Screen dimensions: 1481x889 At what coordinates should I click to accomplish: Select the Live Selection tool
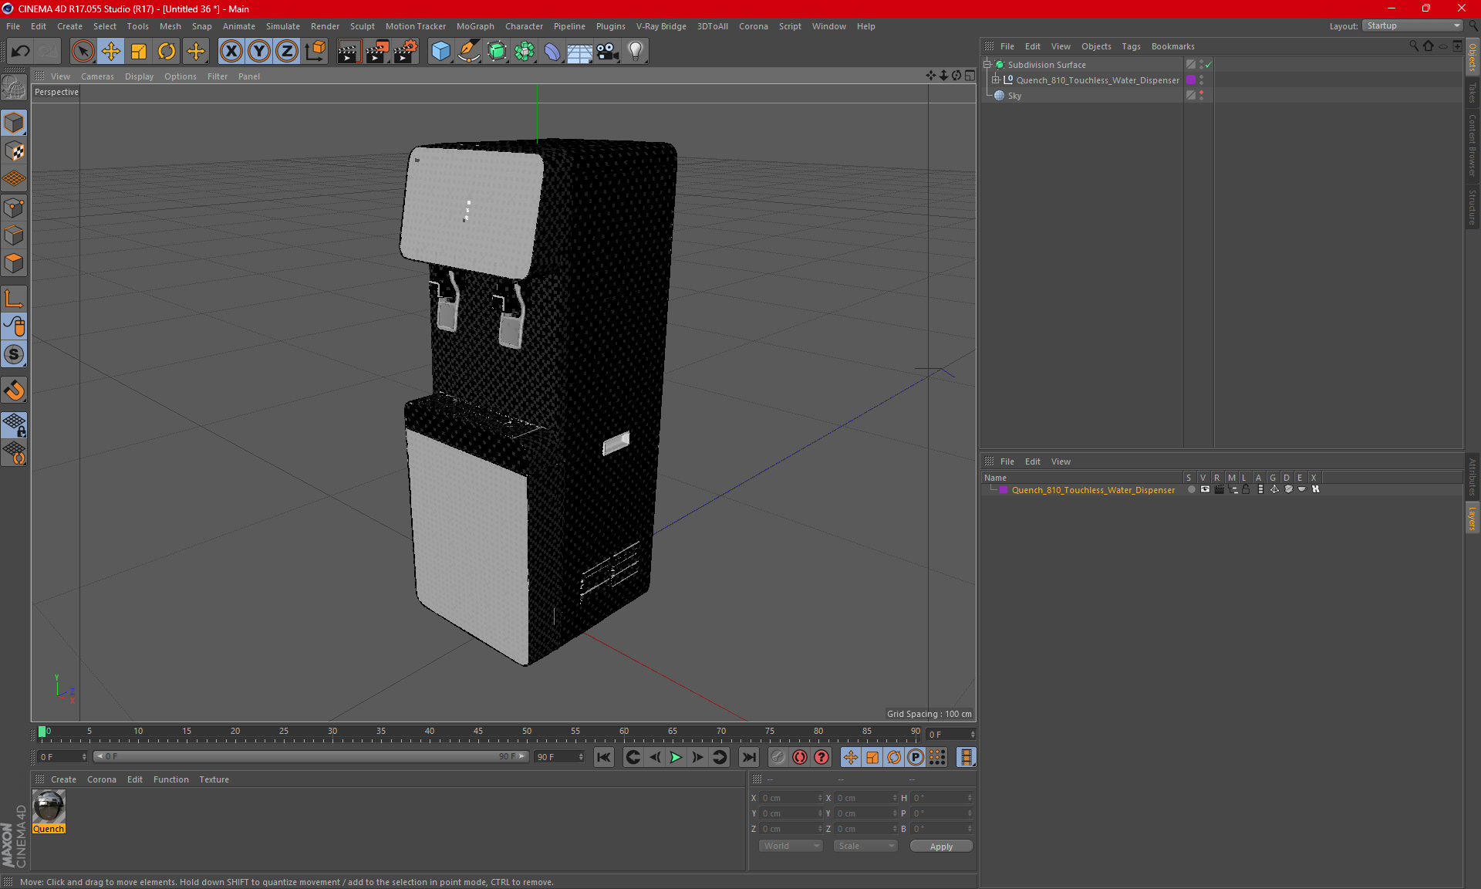pos(83,51)
